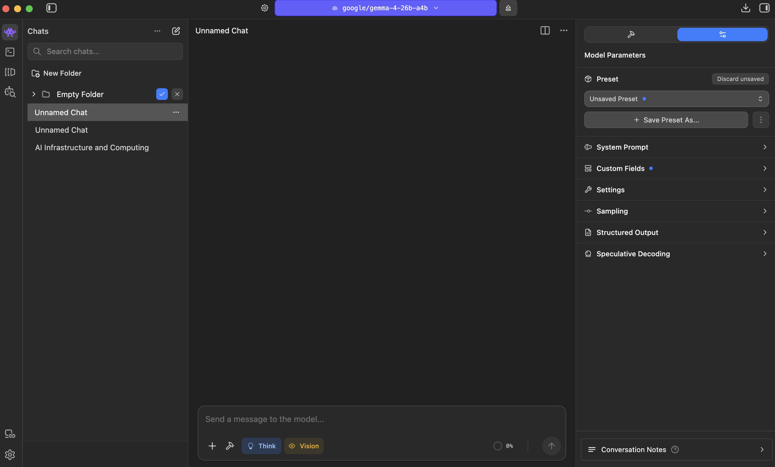Open the Discover models search page
775x467 pixels.
[x=10, y=92]
